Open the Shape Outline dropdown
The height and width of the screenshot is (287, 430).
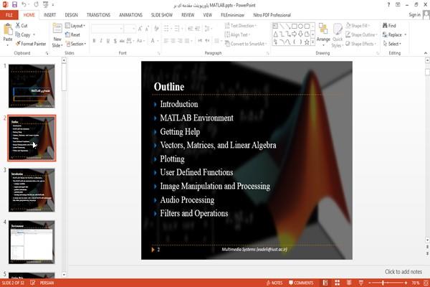coord(362,34)
